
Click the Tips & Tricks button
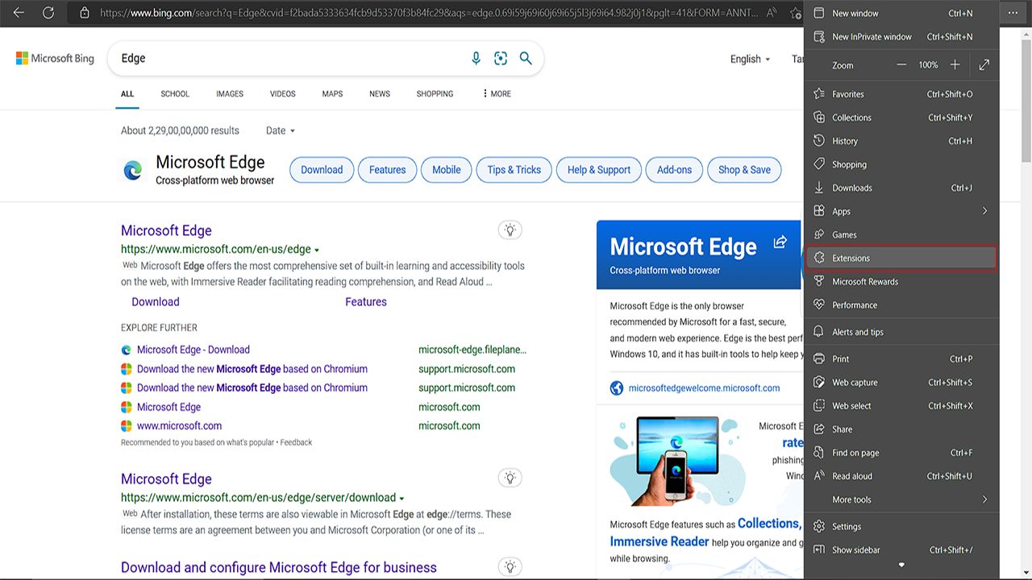514,170
